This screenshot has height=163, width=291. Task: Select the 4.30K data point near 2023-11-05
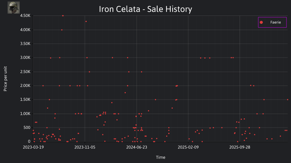point(86,21)
